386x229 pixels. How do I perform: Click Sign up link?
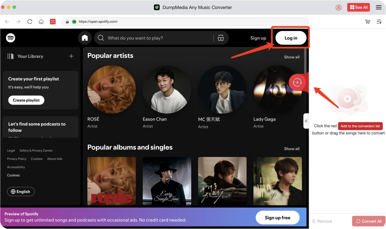tap(258, 38)
